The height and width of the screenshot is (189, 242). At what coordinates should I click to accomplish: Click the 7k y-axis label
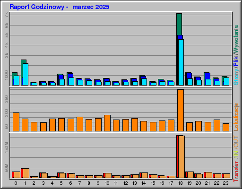point(6,15)
